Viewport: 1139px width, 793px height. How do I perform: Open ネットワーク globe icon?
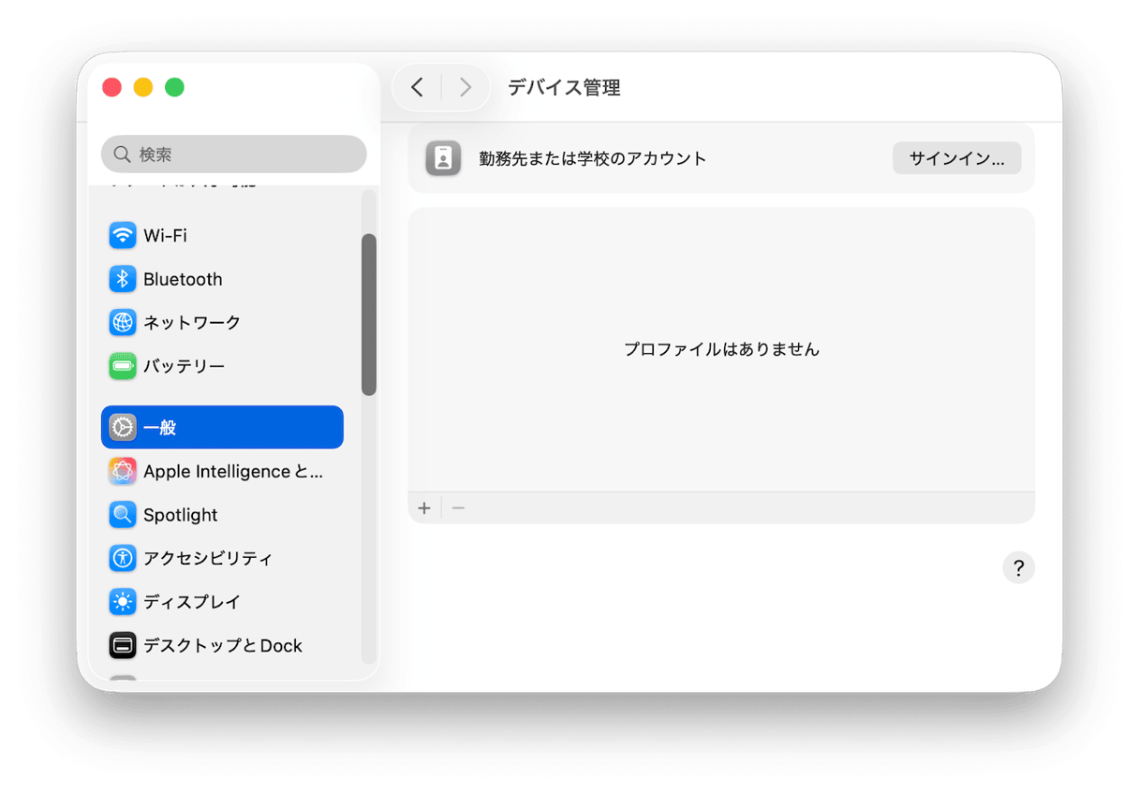(x=123, y=322)
